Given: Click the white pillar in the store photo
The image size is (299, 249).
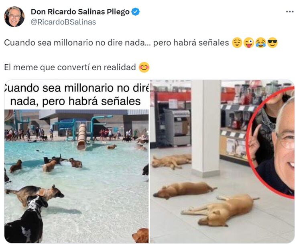Looking at the screenshot, I should click(x=206, y=128).
